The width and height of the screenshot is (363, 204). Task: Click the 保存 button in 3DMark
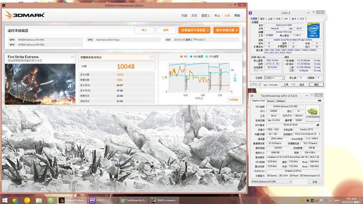pyautogui.click(x=166, y=30)
